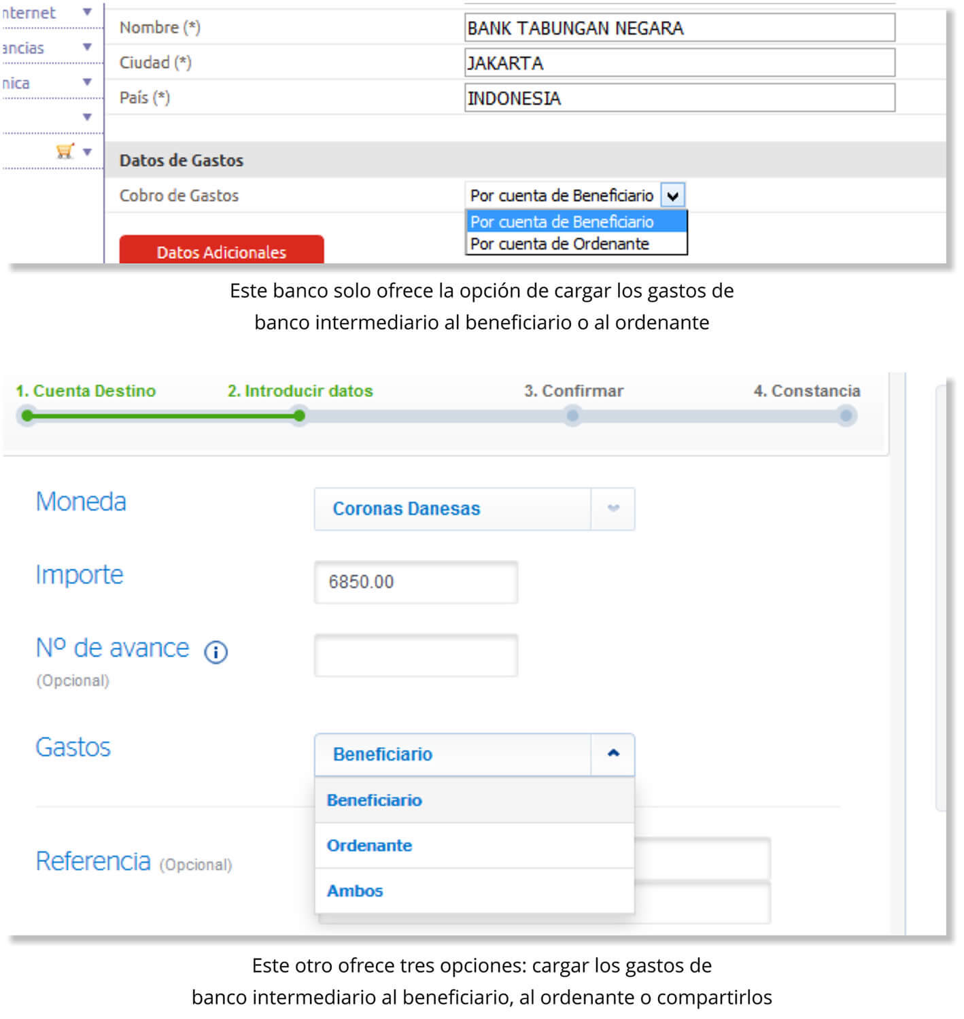Screen dimensions: 964x1019
Task: Open the Moneda dropdown showing Coronas Danesas
Action: point(475,508)
